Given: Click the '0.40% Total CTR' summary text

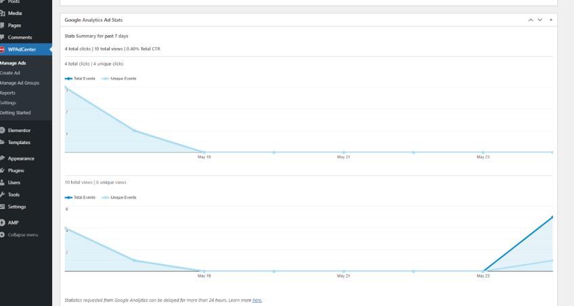Looking at the screenshot, I should tap(143, 49).
